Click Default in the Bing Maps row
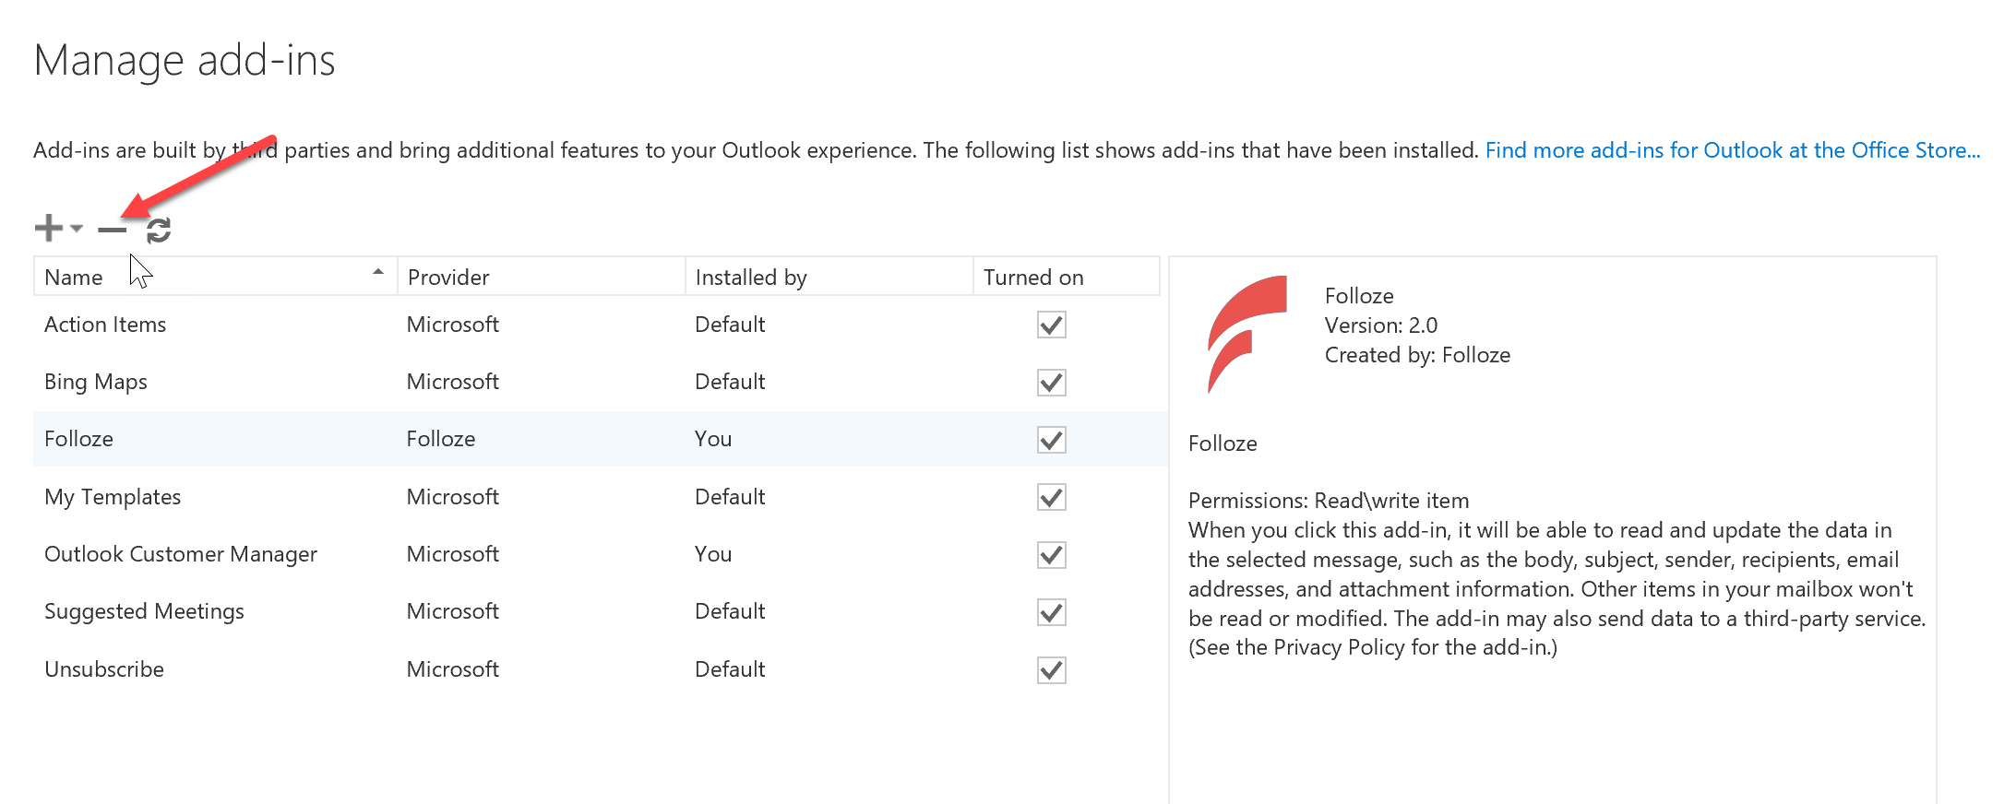This screenshot has height=804, width=2016. click(730, 382)
